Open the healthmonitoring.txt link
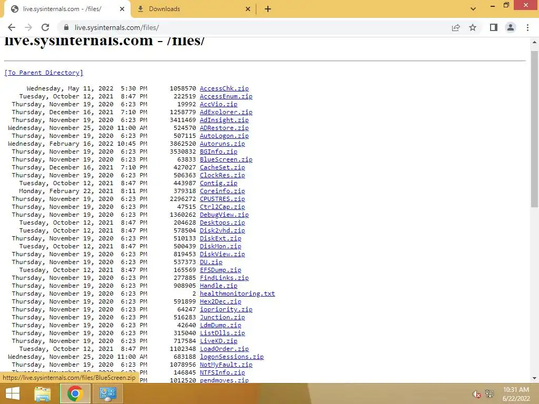This screenshot has height=404, width=539. pyautogui.click(x=237, y=294)
